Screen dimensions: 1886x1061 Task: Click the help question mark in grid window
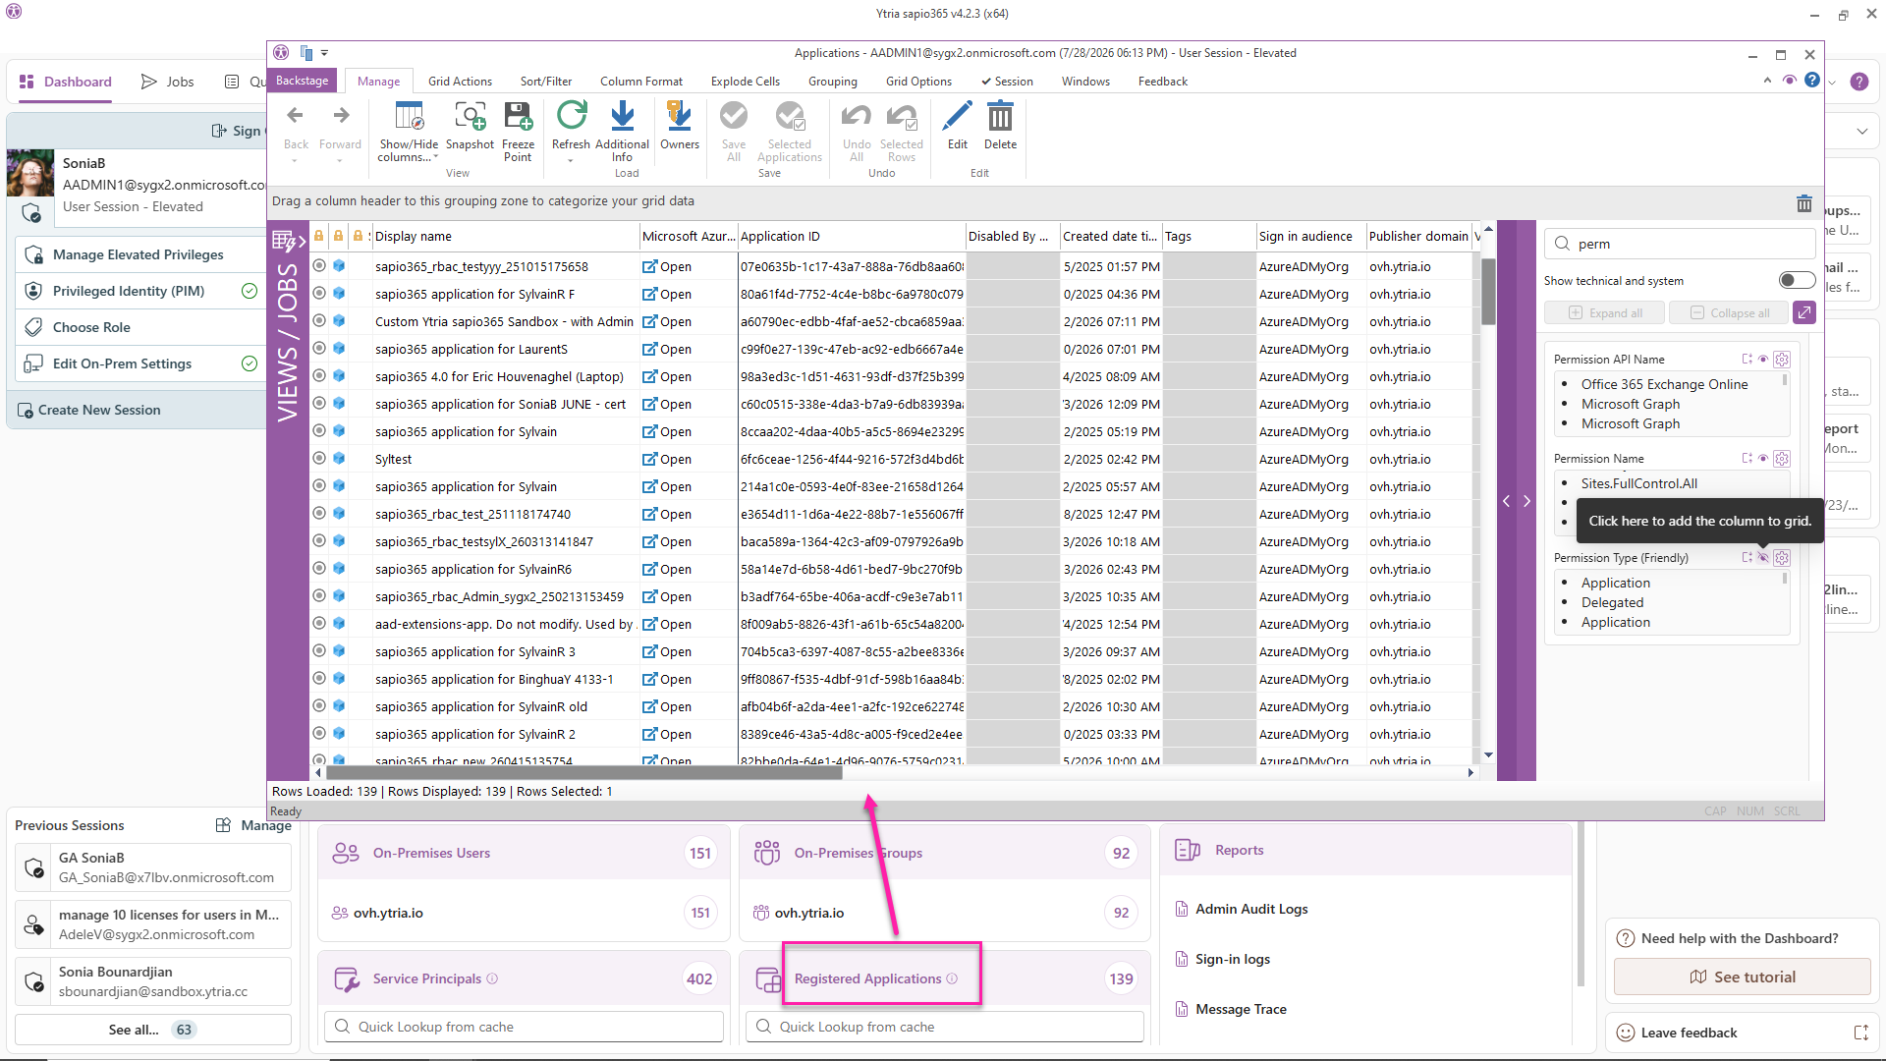(1812, 81)
